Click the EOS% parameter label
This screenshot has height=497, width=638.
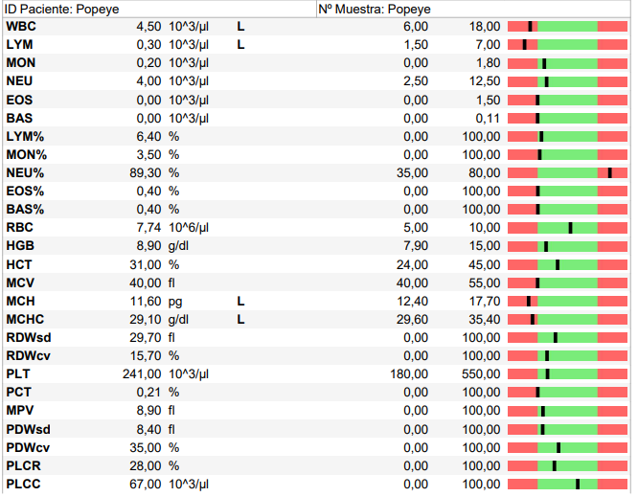coord(25,191)
